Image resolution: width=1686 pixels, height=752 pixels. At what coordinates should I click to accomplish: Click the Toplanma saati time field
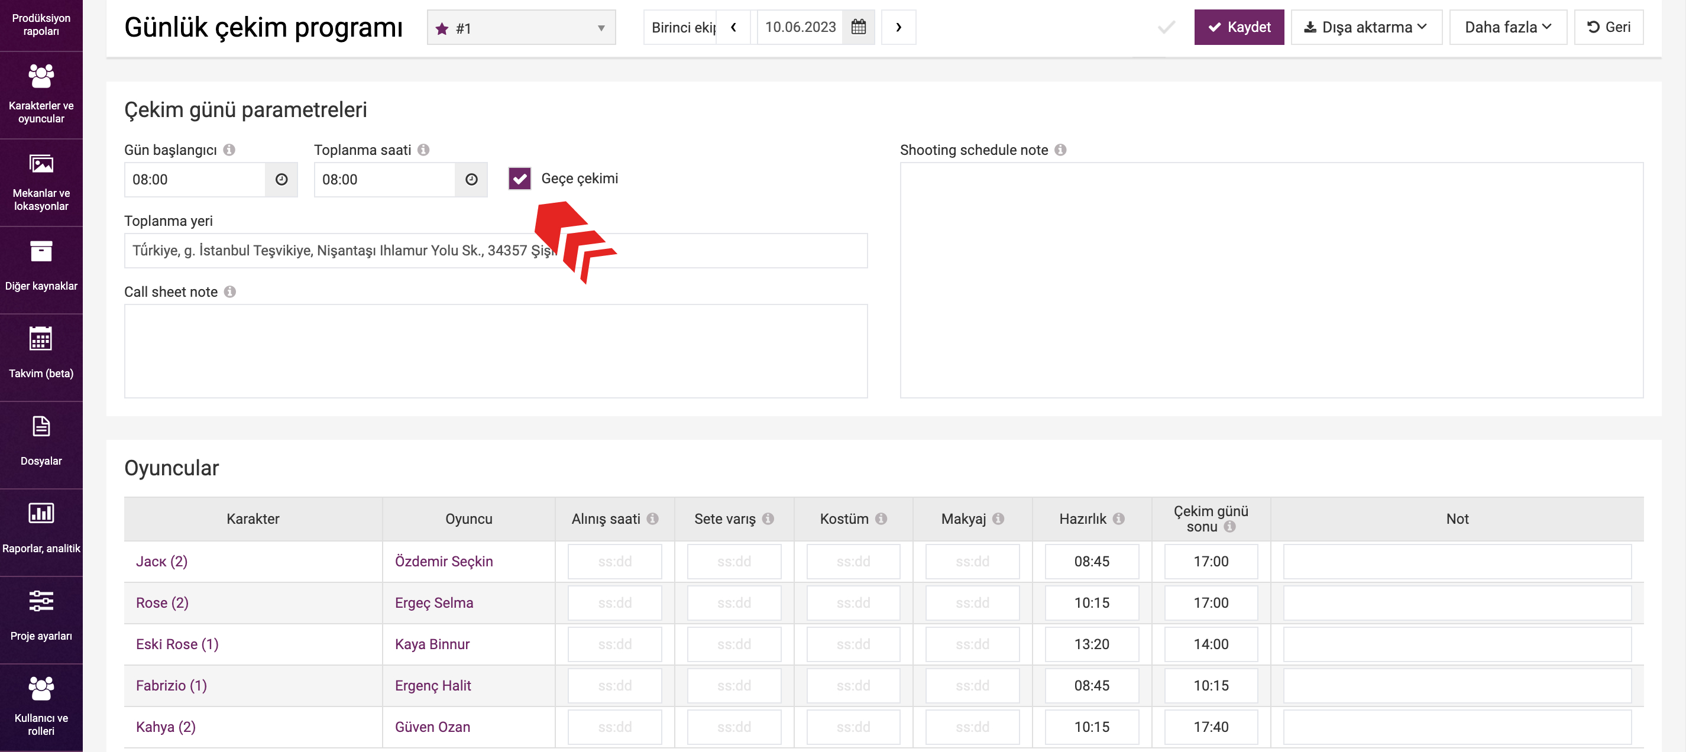[385, 179]
